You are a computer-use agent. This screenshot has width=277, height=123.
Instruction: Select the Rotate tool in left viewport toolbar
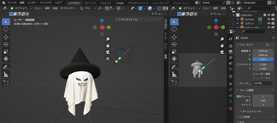(6, 44)
